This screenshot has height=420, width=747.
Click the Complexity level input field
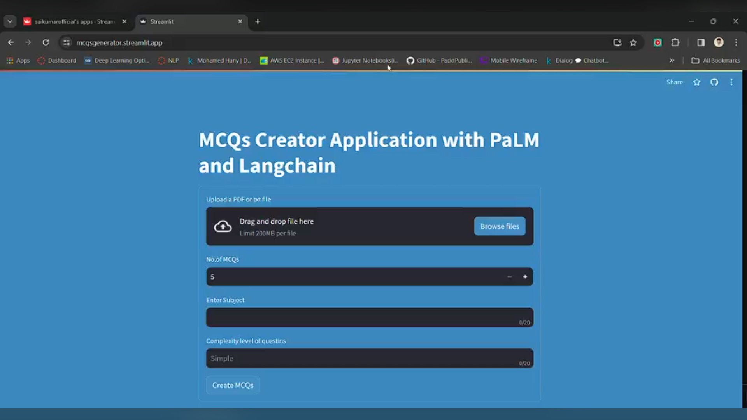[x=362, y=358]
